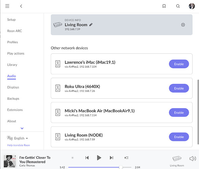Open the Setup settings tab
Viewport: 199px width, 169px height.
pos(11,20)
